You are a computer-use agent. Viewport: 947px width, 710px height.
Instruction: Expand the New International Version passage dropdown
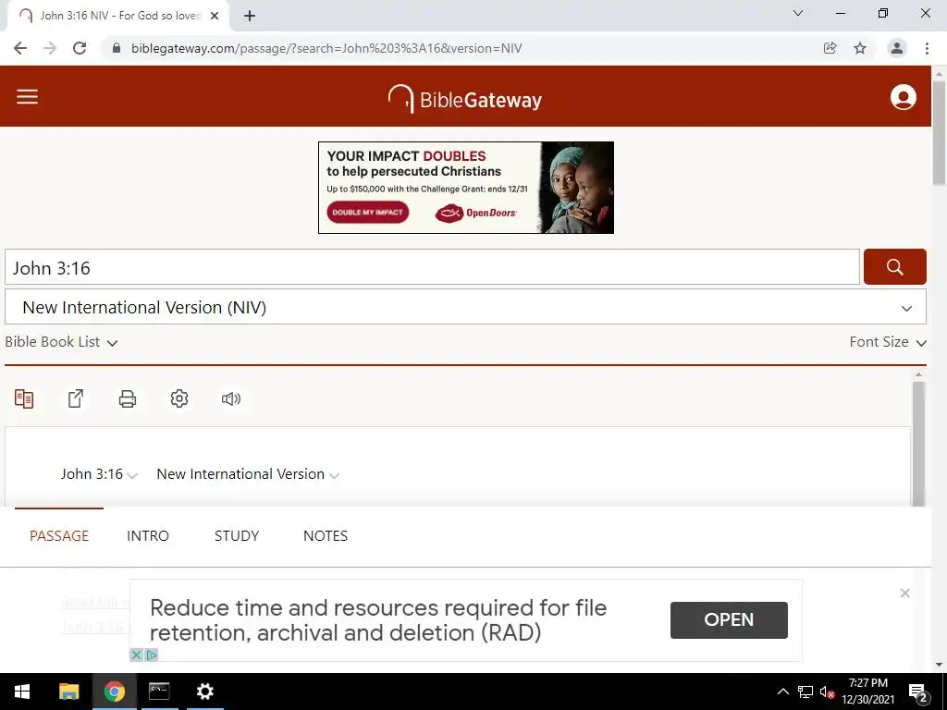[x=248, y=474]
